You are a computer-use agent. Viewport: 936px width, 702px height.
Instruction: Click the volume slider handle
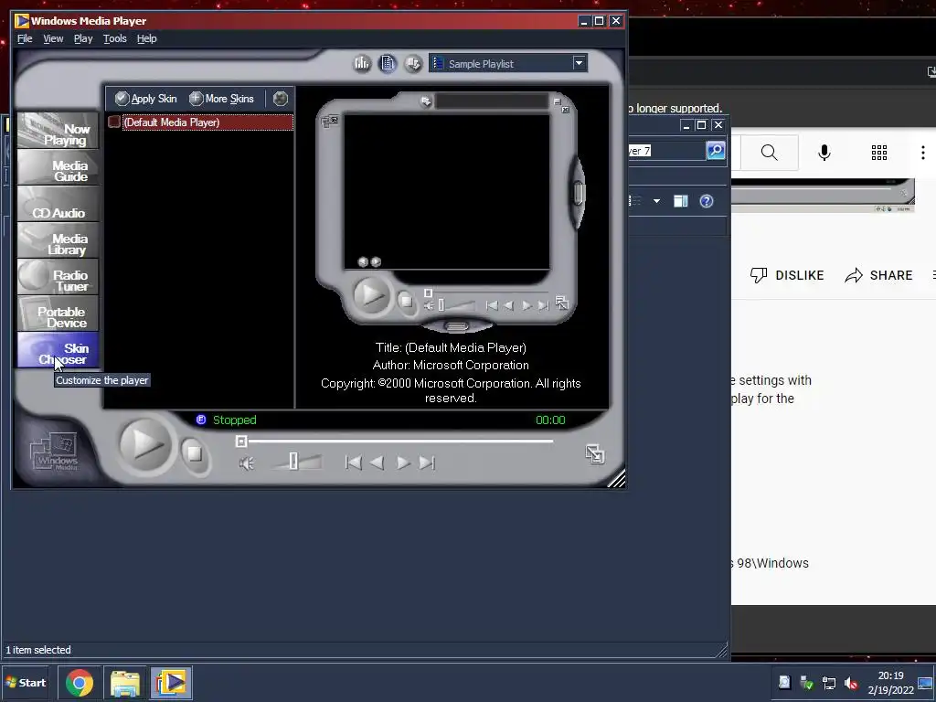click(293, 461)
